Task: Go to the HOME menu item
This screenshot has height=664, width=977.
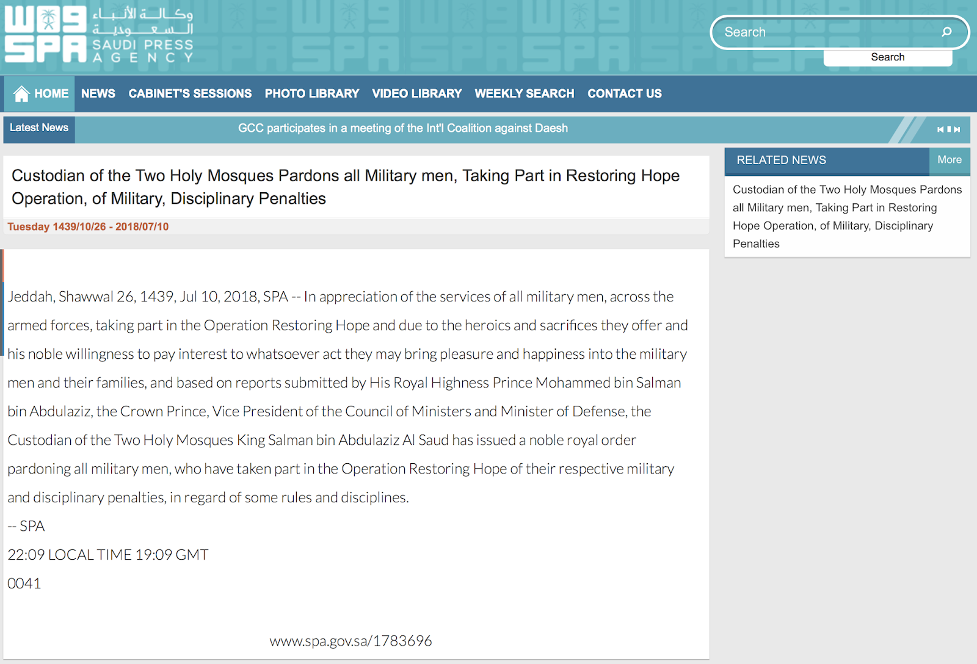Action: coord(40,93)
